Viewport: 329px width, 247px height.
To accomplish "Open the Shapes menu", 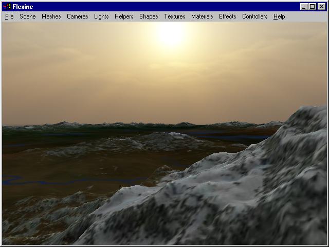I will (x=149, y=16).
